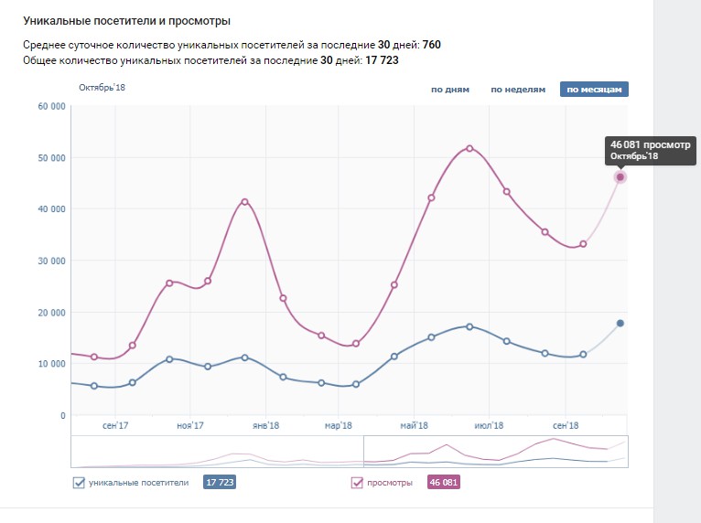Image resolution: width=701 pixels, height=523 pixels.
Task: Switch chart to по неделям view
Action: tap(518, 90)
